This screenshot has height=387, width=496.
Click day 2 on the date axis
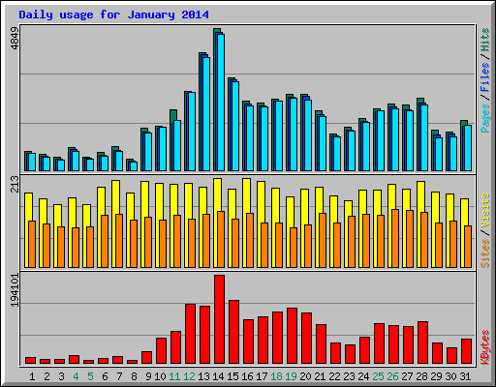point(46,376)
